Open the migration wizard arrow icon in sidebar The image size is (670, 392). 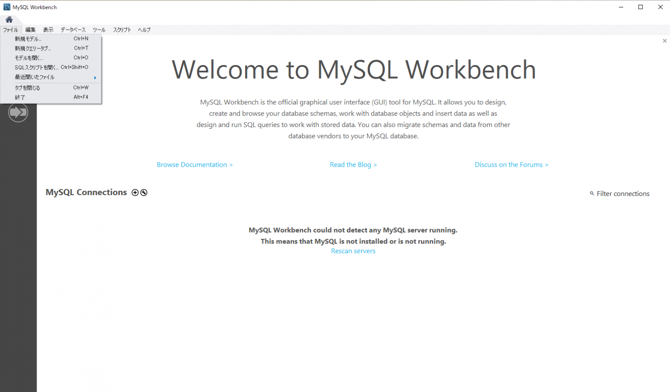coord(18,113)
